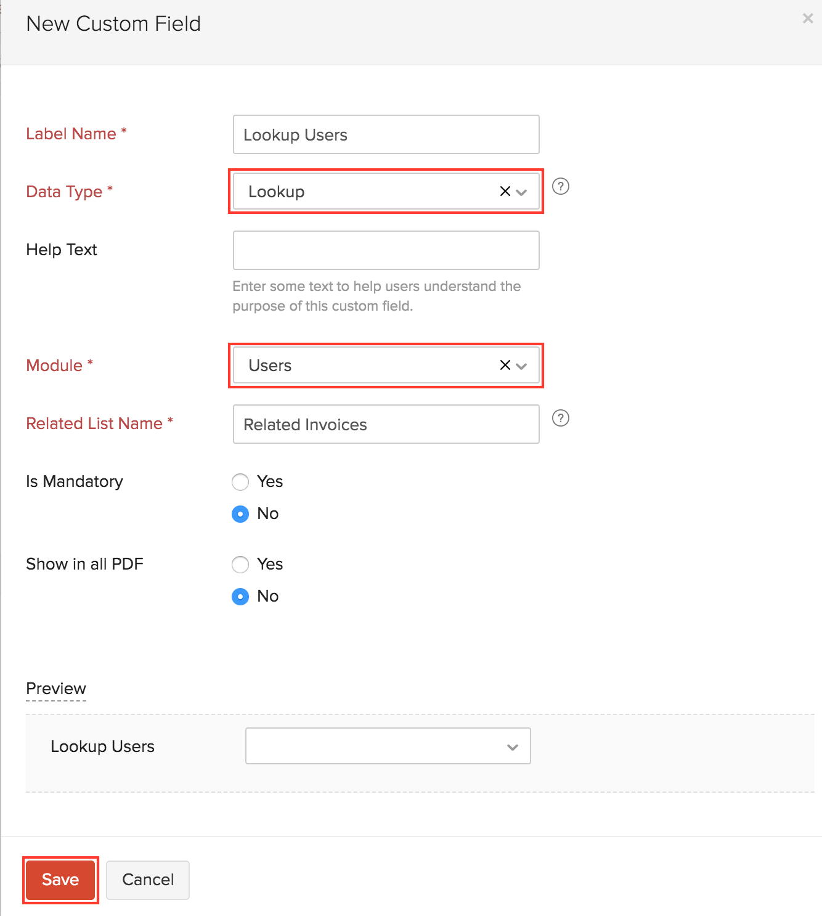Click the Lookup data type value

click(x=276, y=192)
